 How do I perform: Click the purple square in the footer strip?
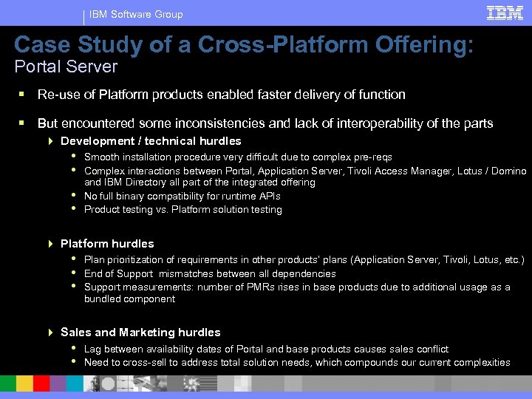[x=58, y=383]
